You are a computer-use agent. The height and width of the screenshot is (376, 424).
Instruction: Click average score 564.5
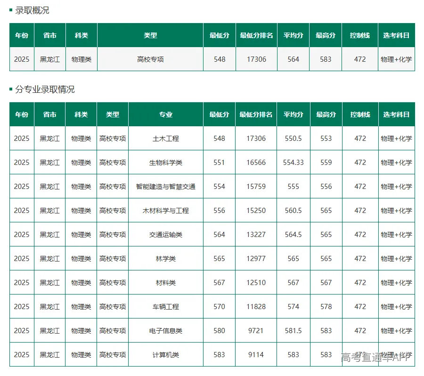point(294,235)
